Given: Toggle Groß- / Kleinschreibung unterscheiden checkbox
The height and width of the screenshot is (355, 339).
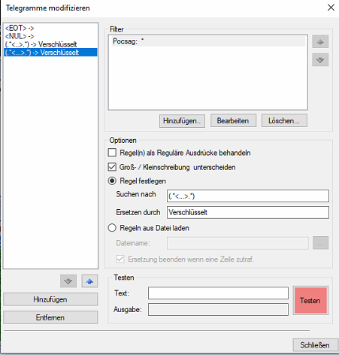Looking at the screenshot, I should [x=112, y=167].
